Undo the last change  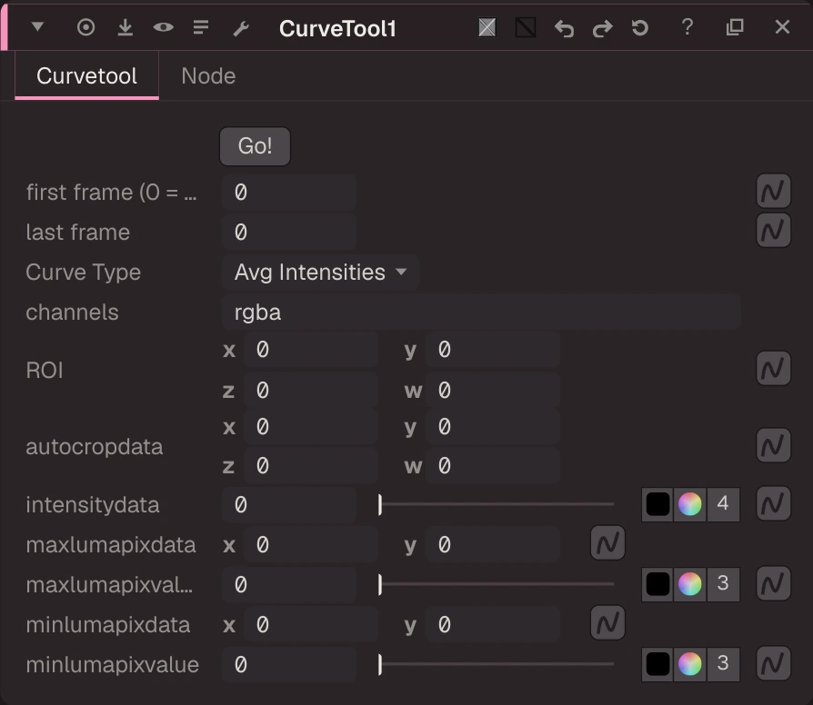pos(564,28)
